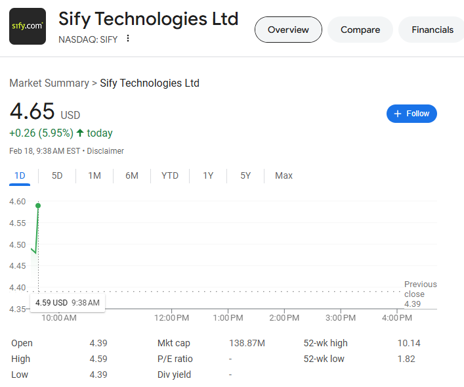Select the 6M chart range

pyautogui.click(x=132, y=175)
